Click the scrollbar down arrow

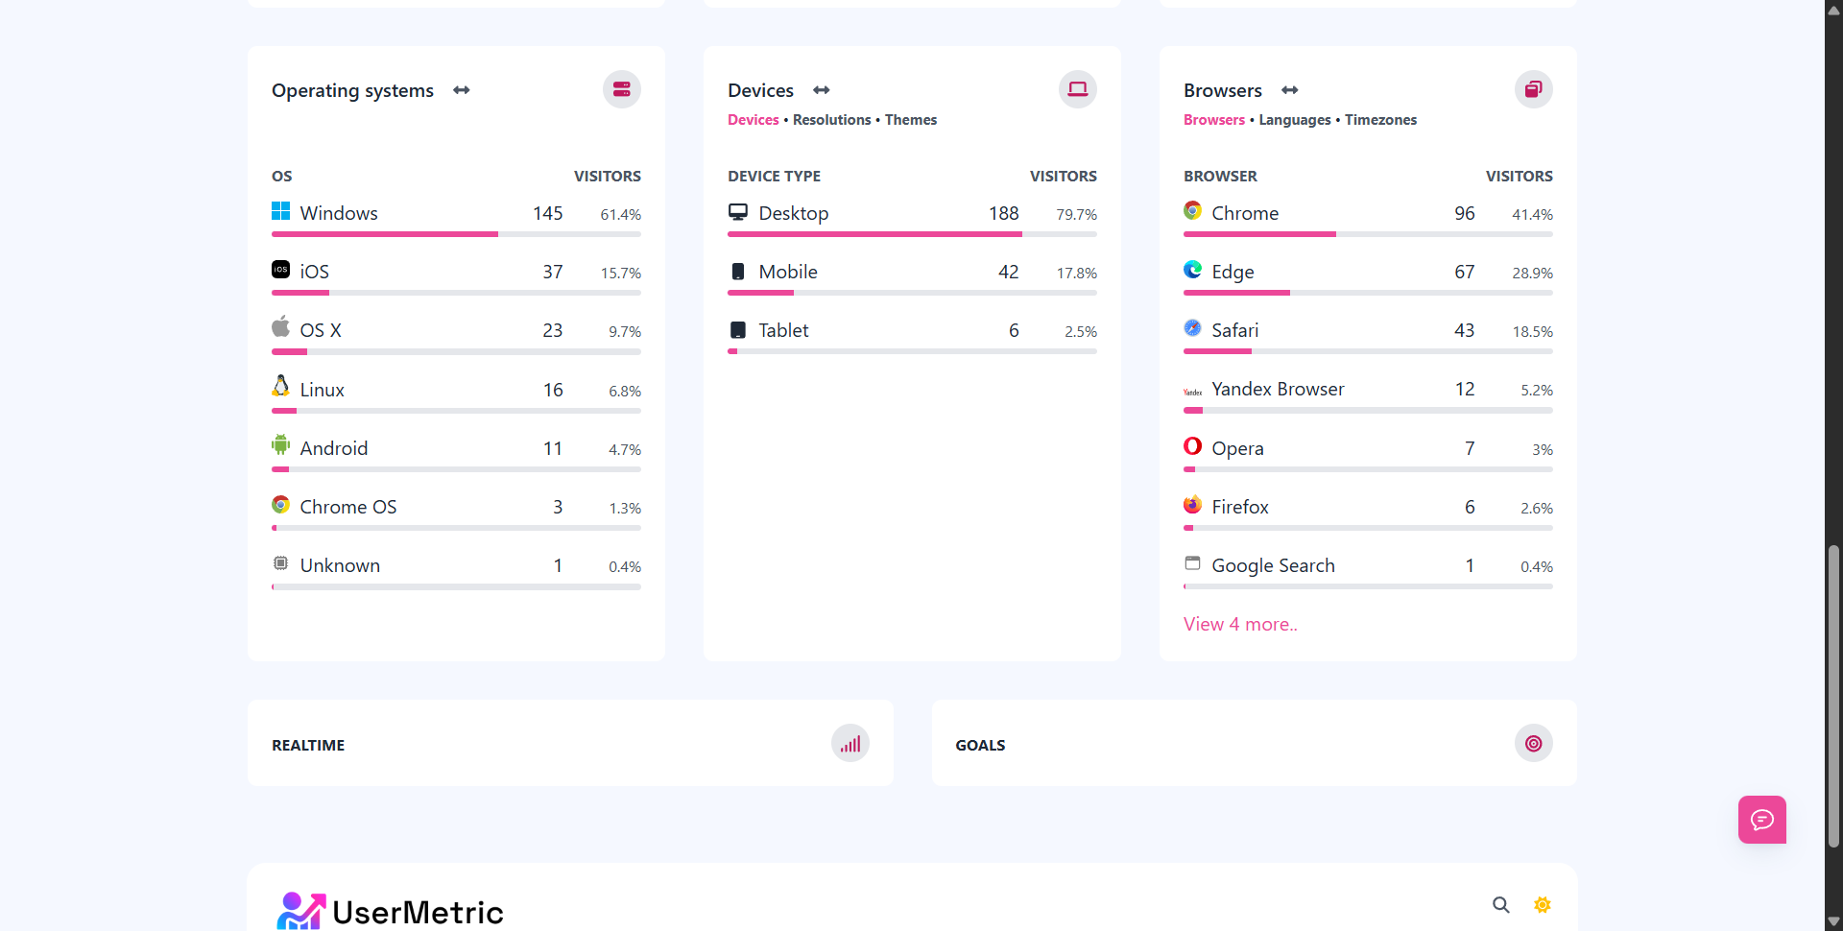(x=1833, y=921)
